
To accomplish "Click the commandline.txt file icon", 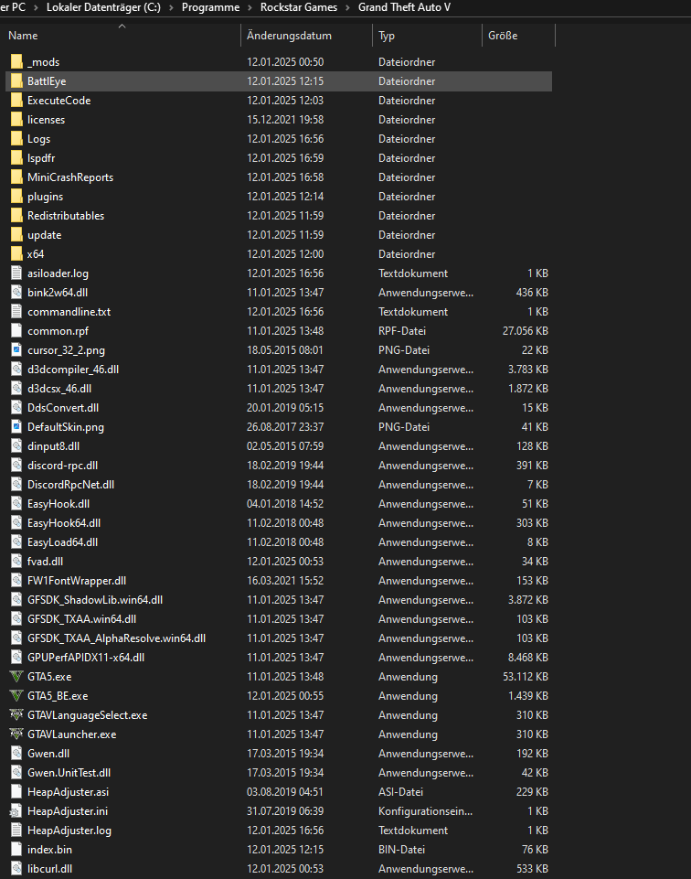I will click(16, 312).
